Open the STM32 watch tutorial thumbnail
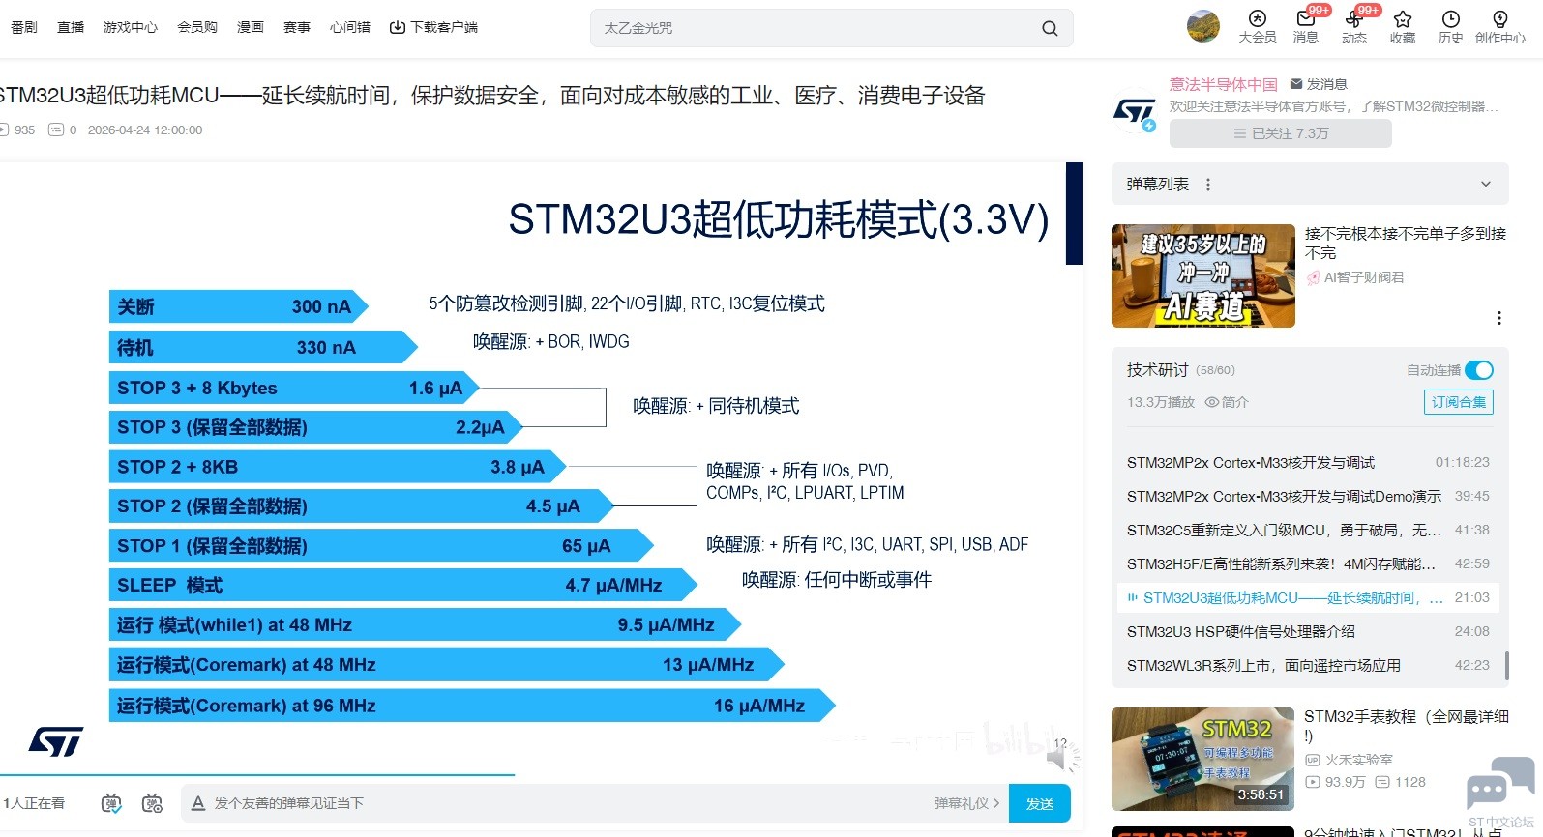This screenshot has width=1543, height=837. pos(1203,759)
